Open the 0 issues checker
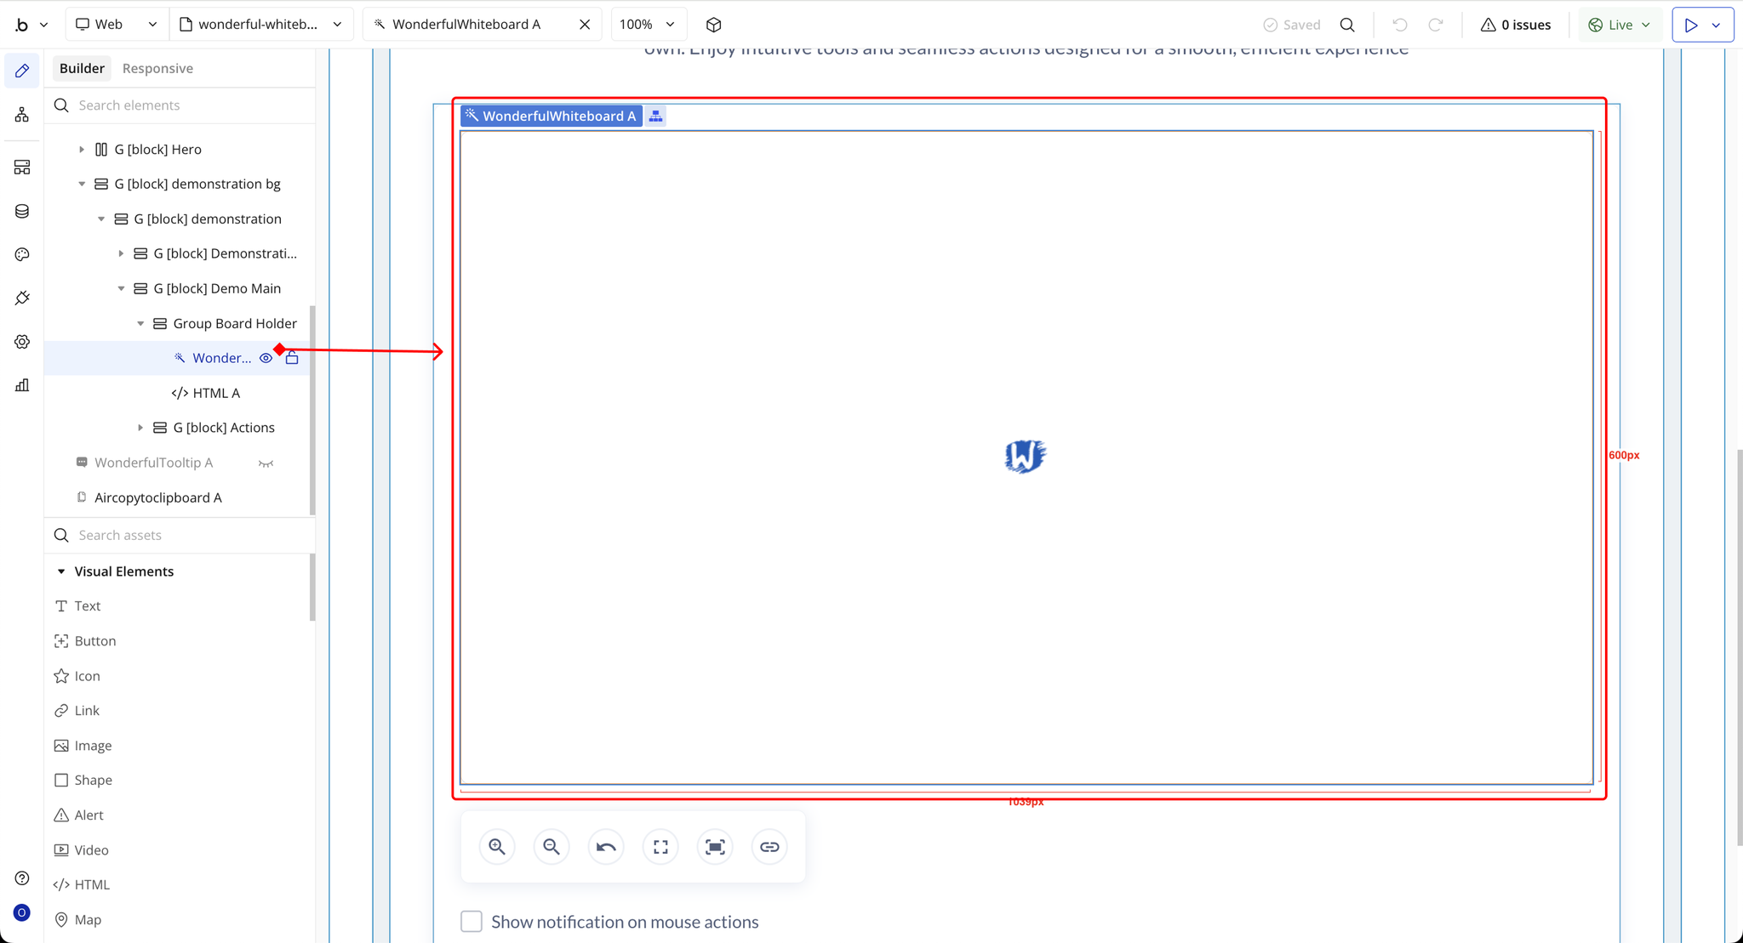This screenshot has height=943, width=1743. (1516, 25)
